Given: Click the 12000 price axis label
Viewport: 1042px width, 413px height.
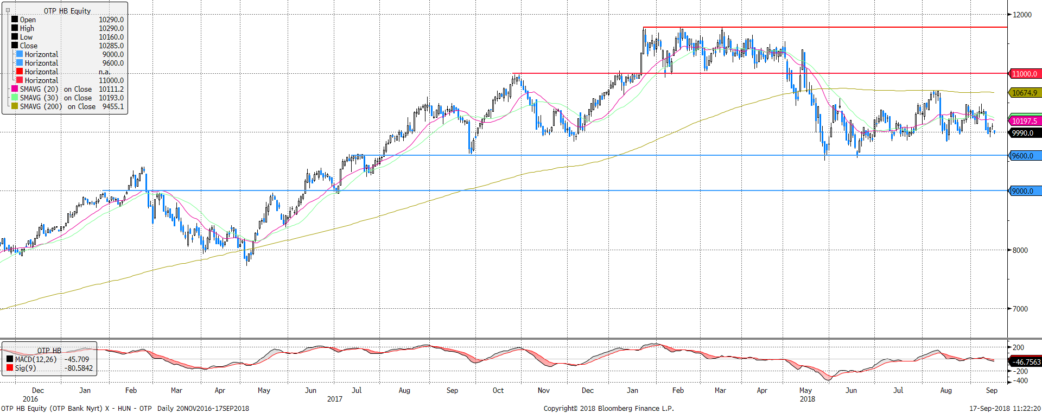Looking at the screenshot, I should click(1022, 15).
